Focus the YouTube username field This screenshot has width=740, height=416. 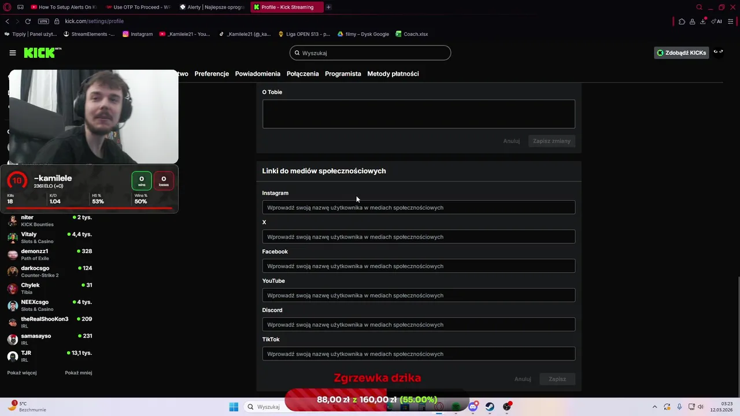[419, 295]
